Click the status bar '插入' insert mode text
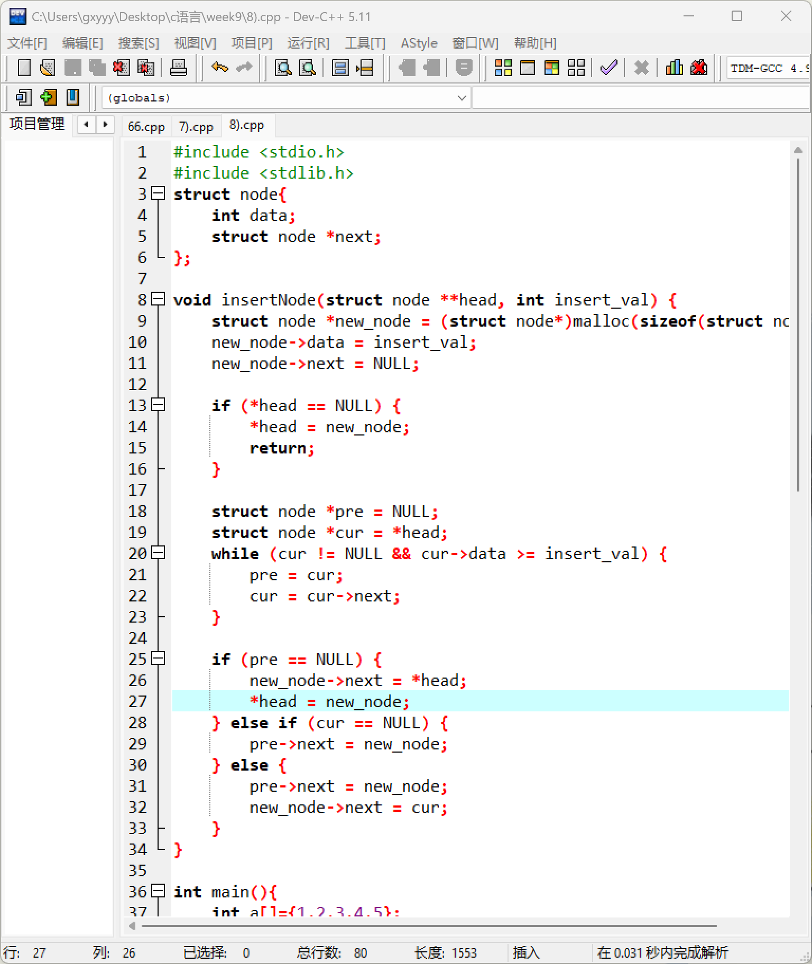Screen dimensions: 812x964 (x=526, y=952)
